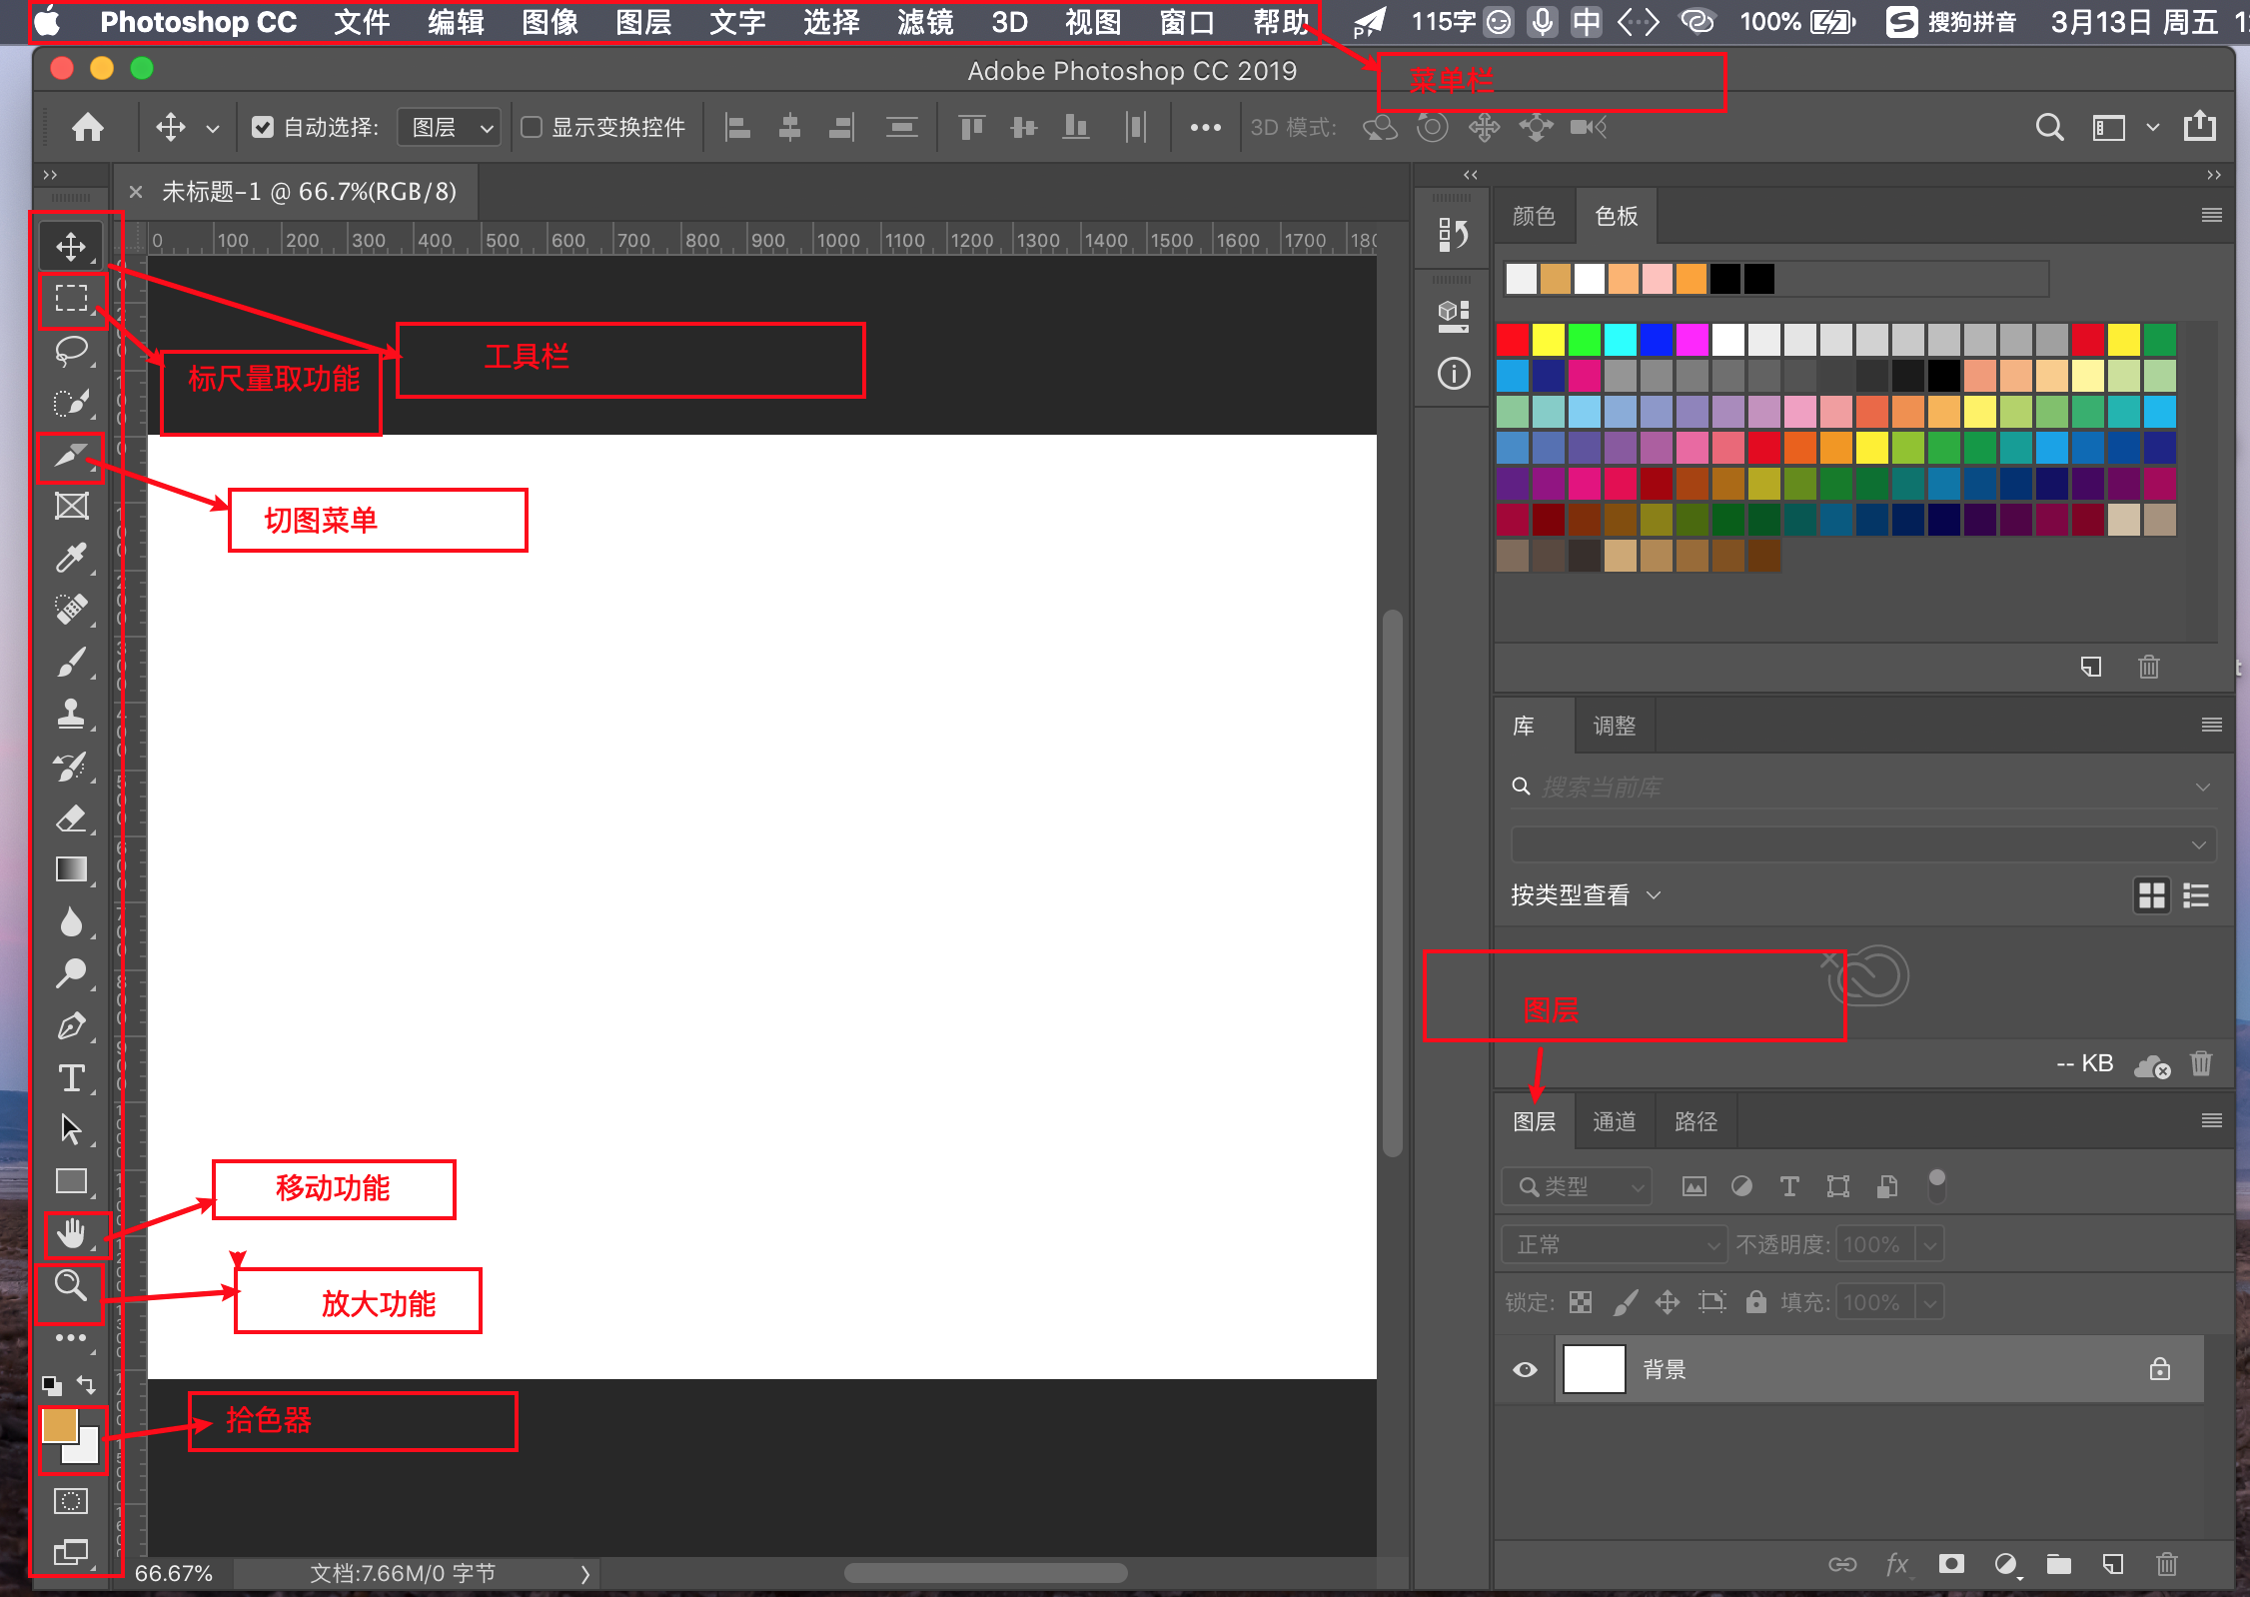Screen dimensions: 2250x1597
Task: Select the Eraser tool
Action: tap(71, 818)
